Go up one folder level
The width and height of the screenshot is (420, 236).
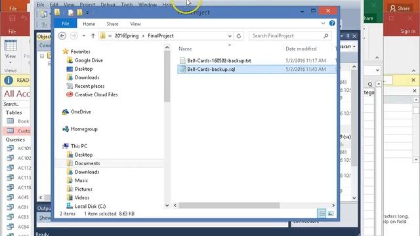coord(93,35)
